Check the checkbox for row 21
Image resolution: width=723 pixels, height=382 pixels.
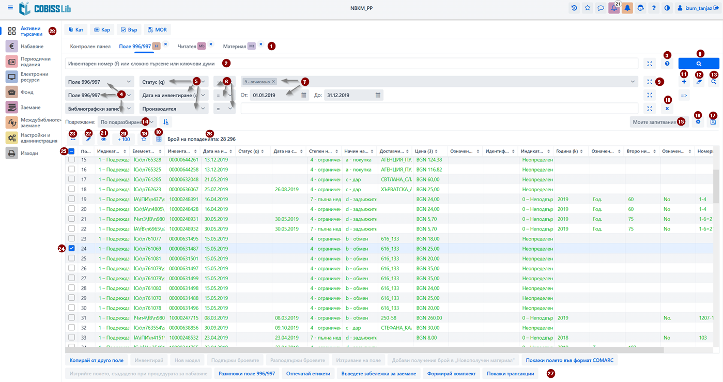[x=71, y=219]
